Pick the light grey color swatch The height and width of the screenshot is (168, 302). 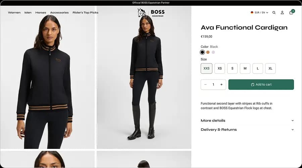tap(213, 52)
